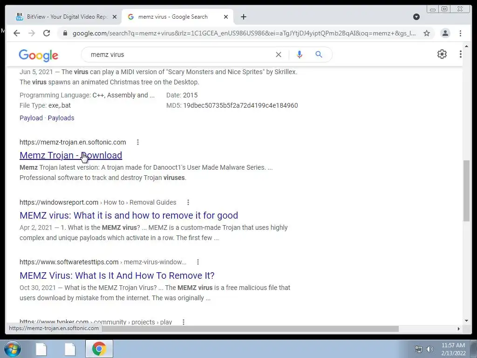The height and width of the screenshot is (358, 477).
Task: Click the forward navigation arrow
Action: point(32,33)
